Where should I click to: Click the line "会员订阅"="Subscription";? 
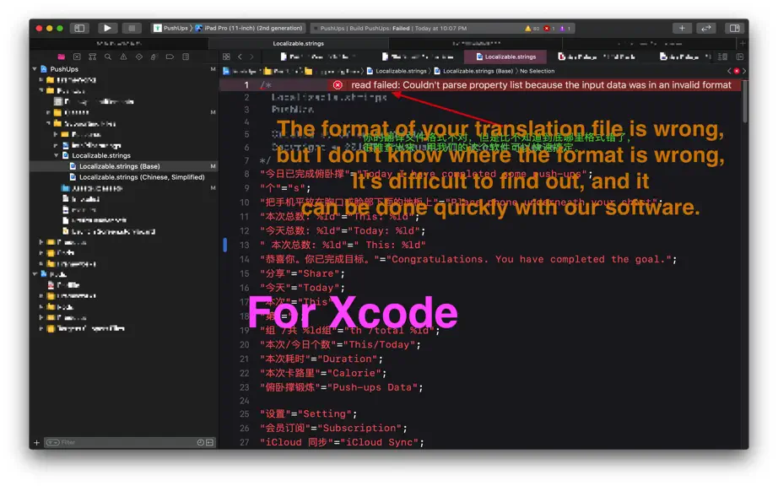[333, 429]
